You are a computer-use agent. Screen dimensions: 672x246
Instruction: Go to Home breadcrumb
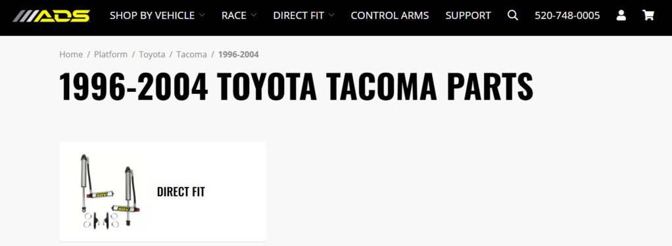tap(71, 54)
